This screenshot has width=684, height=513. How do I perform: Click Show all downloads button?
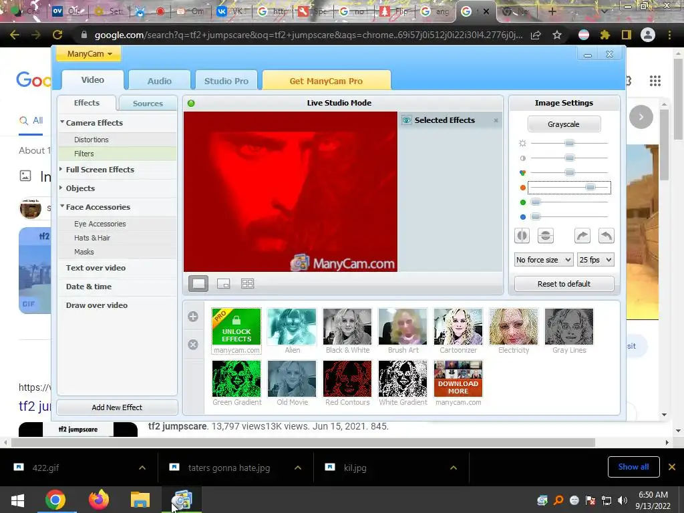click(x=633, y=467)
